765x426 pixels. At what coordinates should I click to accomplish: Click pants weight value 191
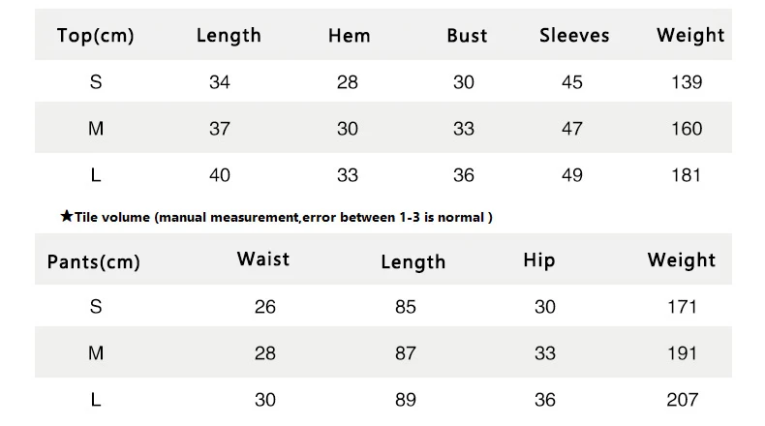[x=682, y=353]
